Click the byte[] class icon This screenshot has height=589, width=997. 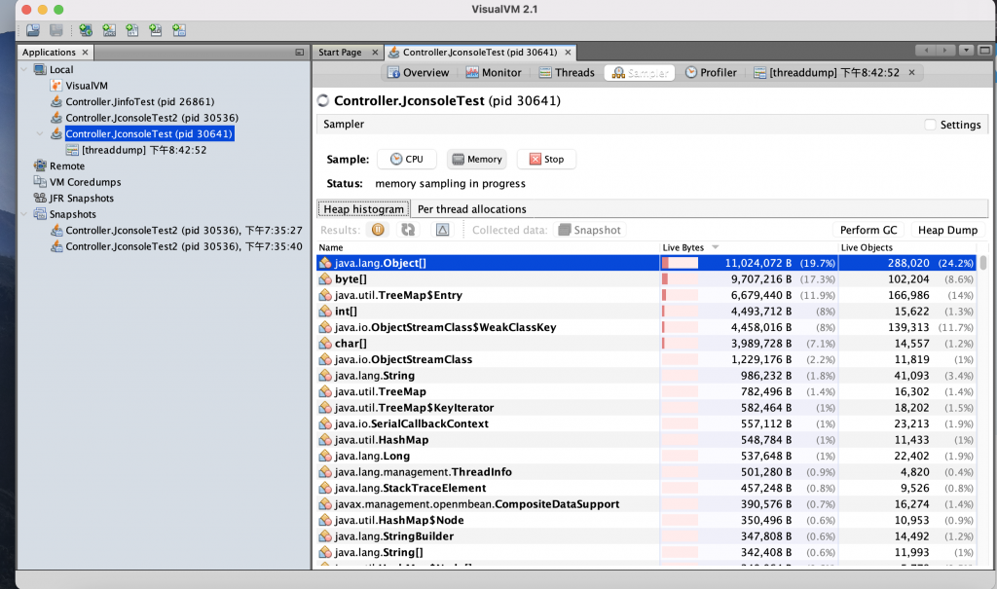click(x=325, y=278)
